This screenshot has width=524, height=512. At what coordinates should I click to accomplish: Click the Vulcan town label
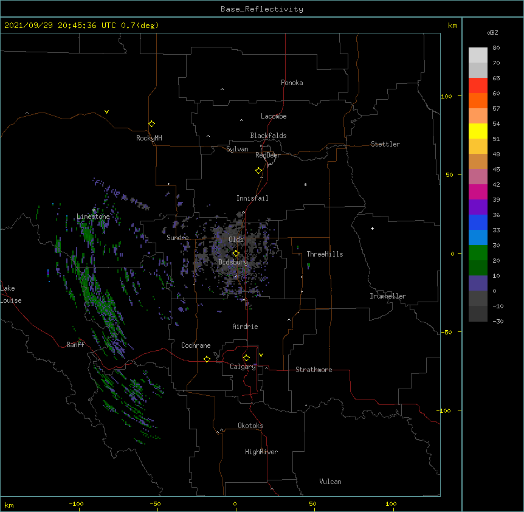pos(330,482)
